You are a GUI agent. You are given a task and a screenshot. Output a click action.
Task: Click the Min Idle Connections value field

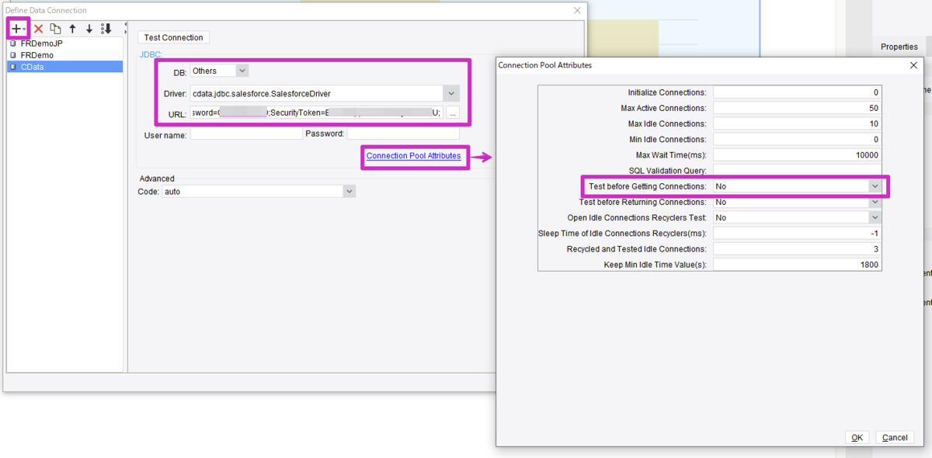point(798,139)
